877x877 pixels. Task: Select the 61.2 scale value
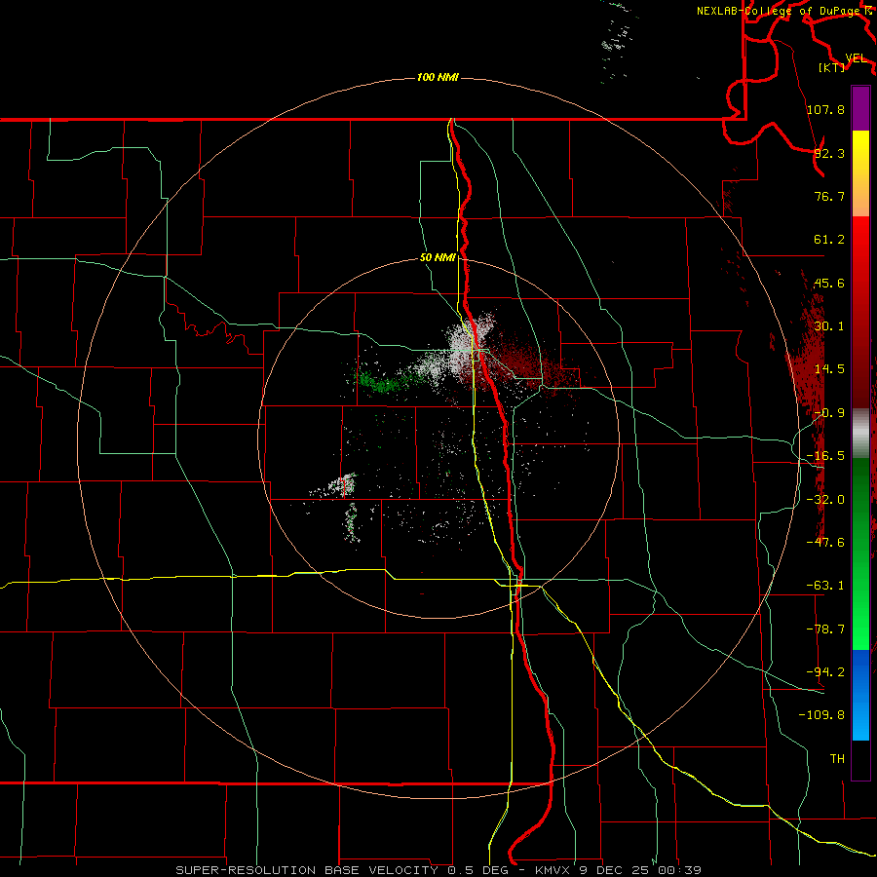[829, 240]
